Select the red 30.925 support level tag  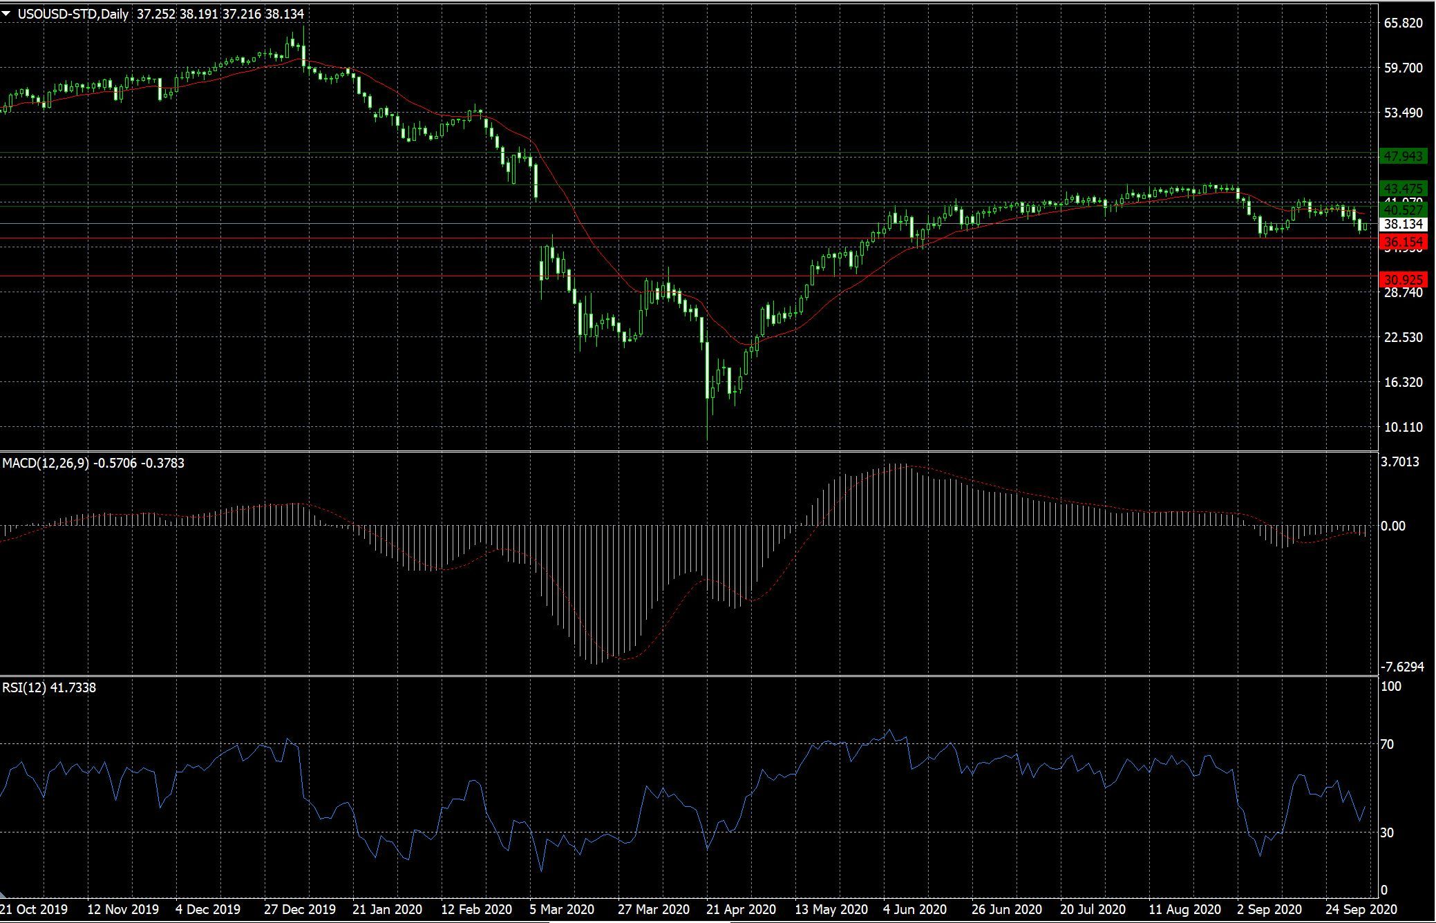click(x=1403, y=280)
